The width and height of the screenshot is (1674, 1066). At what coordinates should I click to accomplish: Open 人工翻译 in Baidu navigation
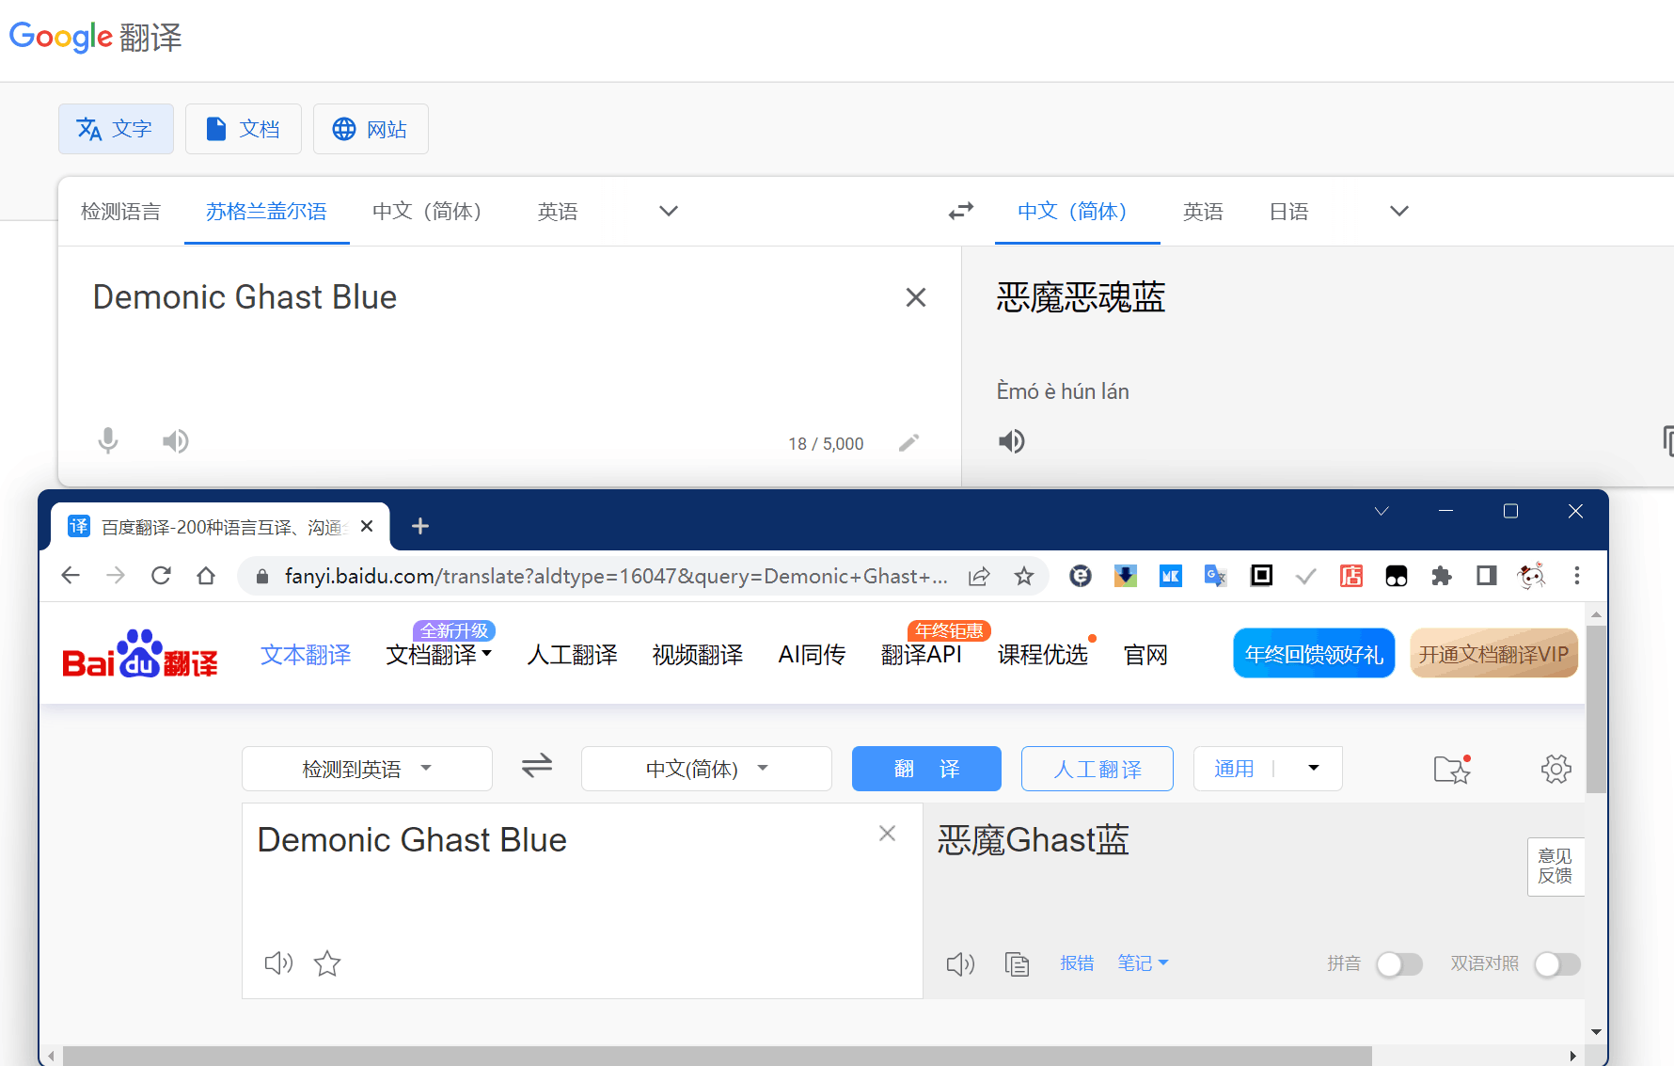[572, 655]
